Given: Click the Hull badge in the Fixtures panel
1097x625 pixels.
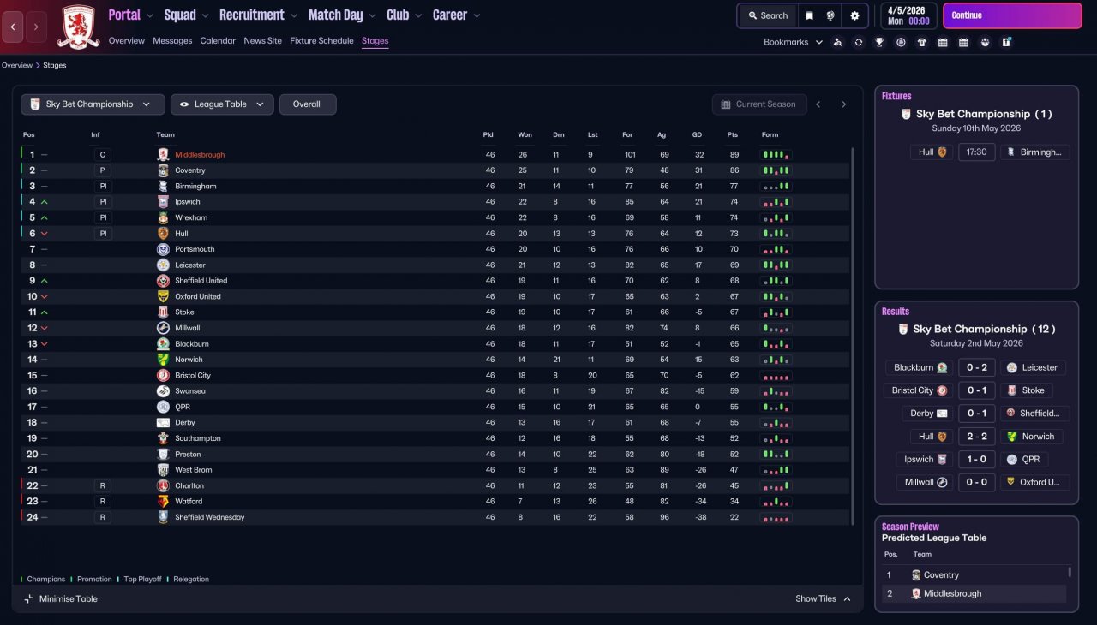Looking at the screenshot, I should [942, 152].
